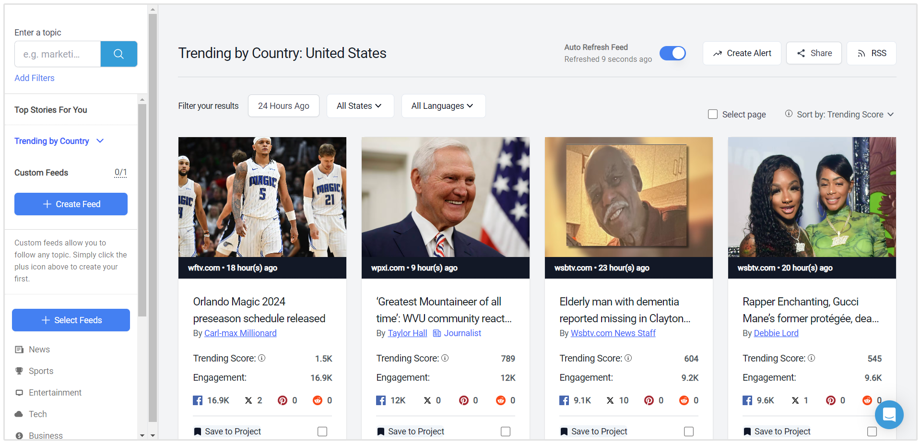Click the search magnifier button
921x444 pixels.
[118, 54]
